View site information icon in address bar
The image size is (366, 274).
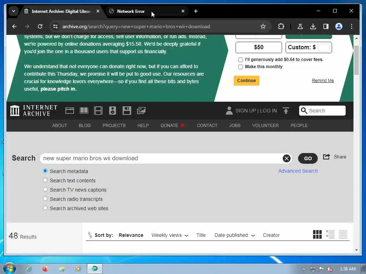[x=55, y=26]
